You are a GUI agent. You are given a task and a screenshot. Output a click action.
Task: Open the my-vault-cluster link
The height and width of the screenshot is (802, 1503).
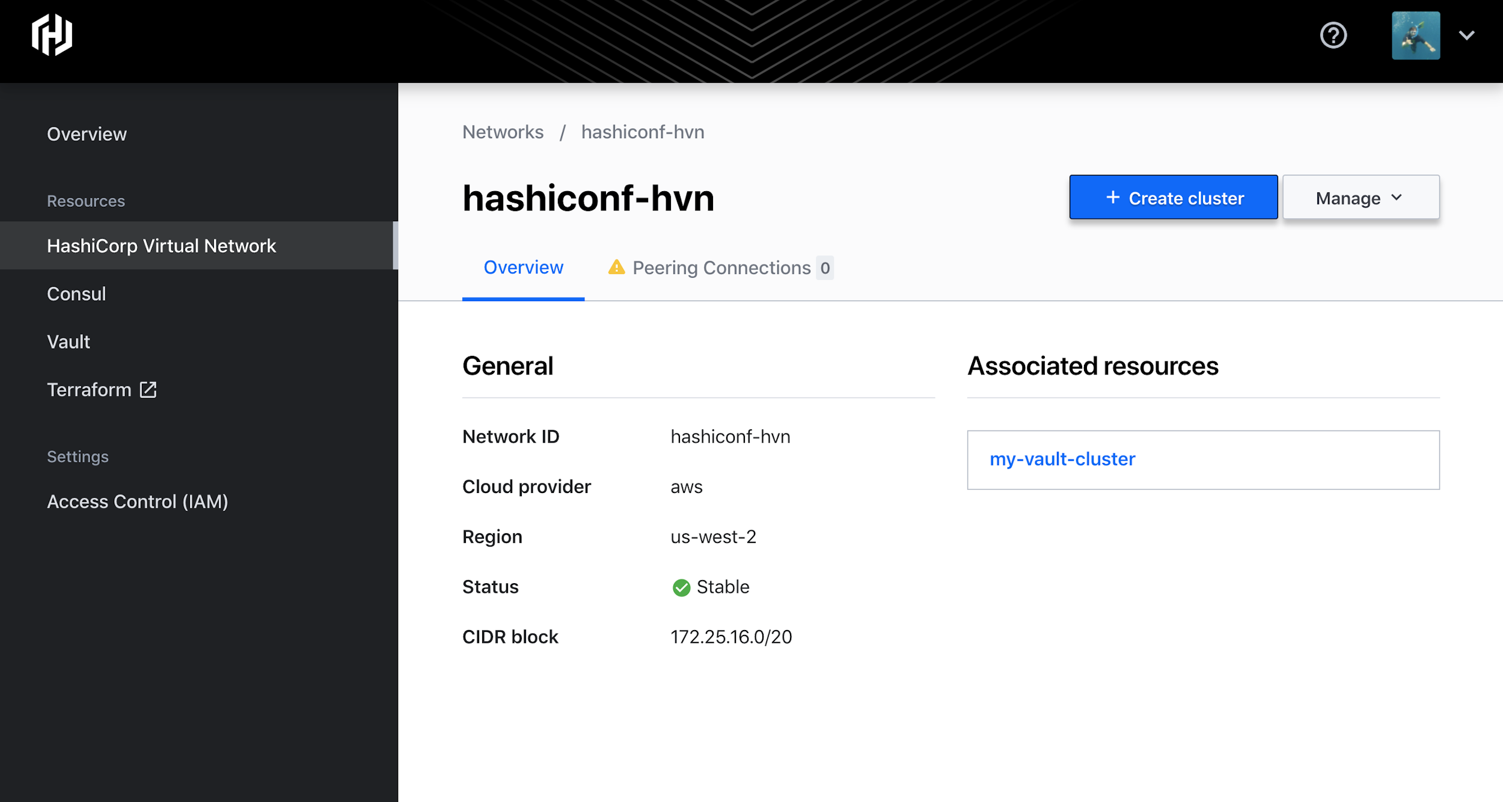tap(1062, 459)
